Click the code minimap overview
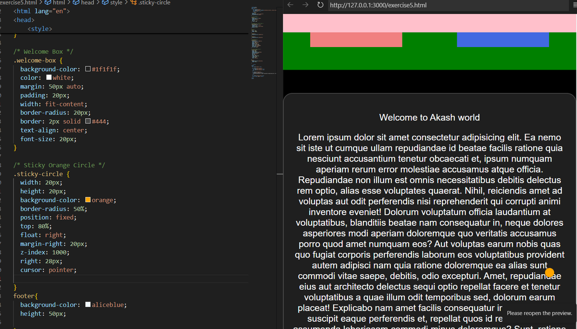Screen dimensions: 577x329 263,43
